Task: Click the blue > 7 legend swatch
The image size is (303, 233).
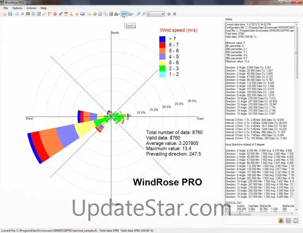Action: click(162, 39)
